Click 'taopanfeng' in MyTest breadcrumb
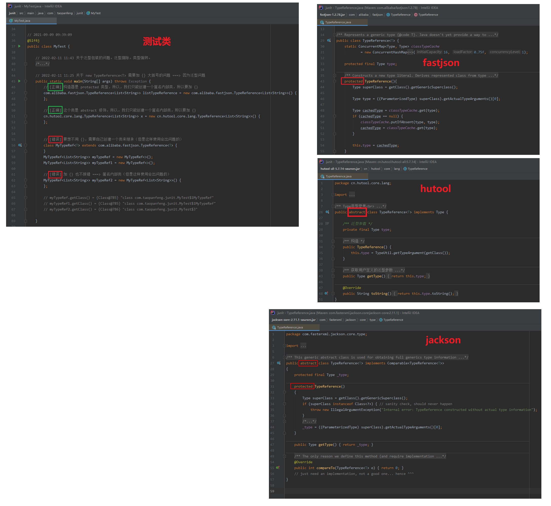Viewport: 551px width, 506px height. click(65, 13)
